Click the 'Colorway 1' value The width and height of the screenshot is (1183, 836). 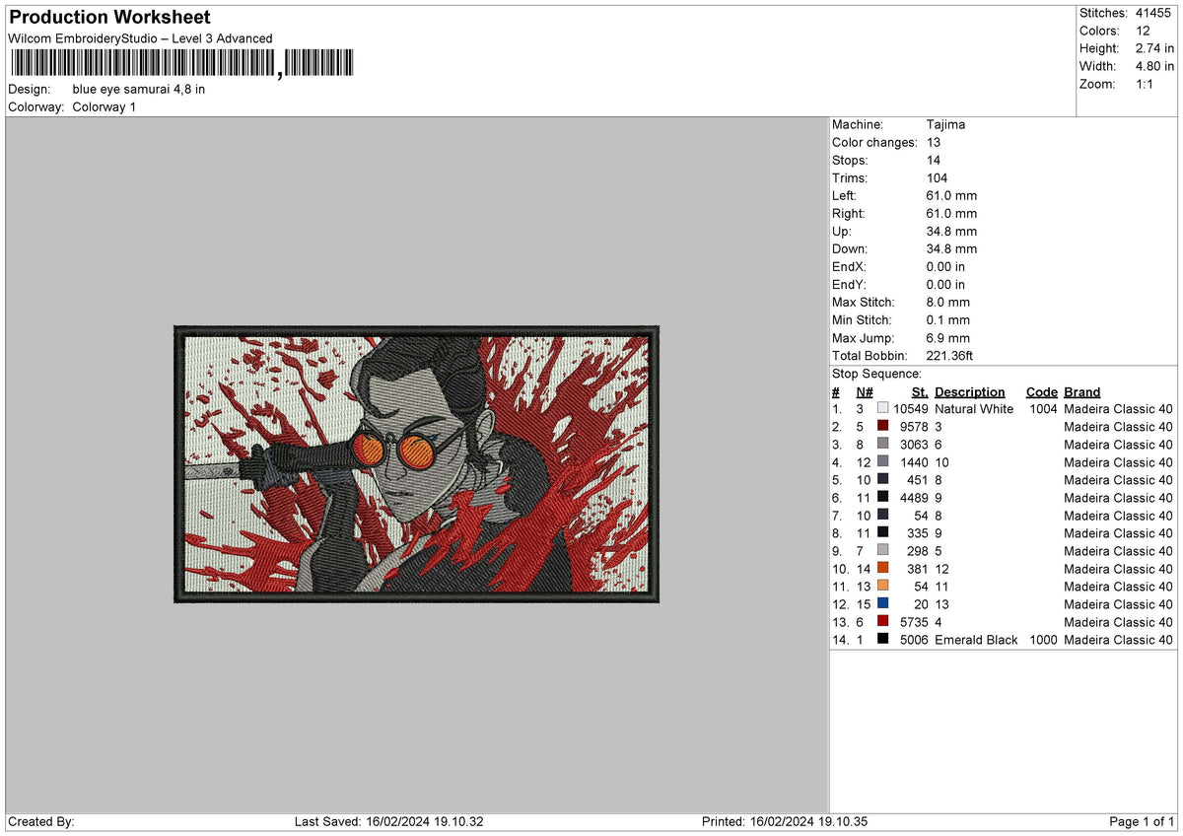[104, 106]
